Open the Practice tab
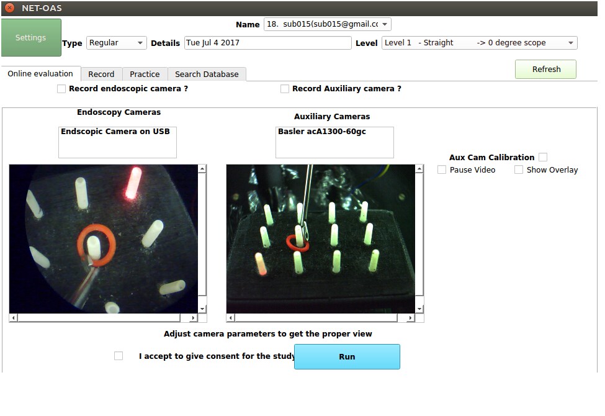 [x=145, y=74]
